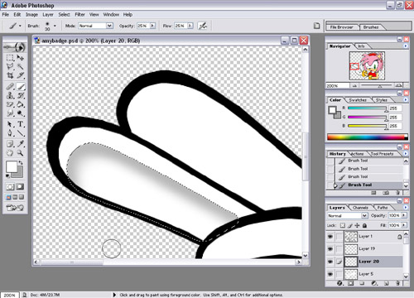Image resolution: width=414 pixels, height=298 pixels.
Task: Switch to Standard Mode editing
Action: pyautogui.click(x=10, y=187)
